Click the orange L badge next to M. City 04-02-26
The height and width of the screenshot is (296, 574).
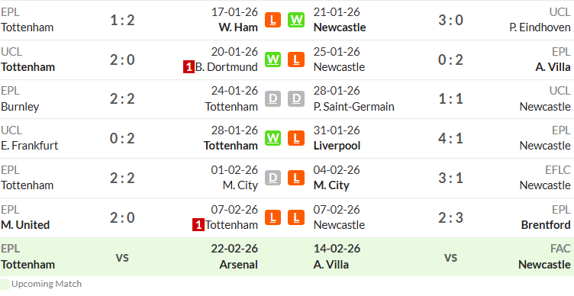click(x=296, y=178)
